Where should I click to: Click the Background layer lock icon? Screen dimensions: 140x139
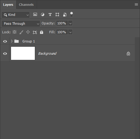pyautogui.click(x=128, y=53)
